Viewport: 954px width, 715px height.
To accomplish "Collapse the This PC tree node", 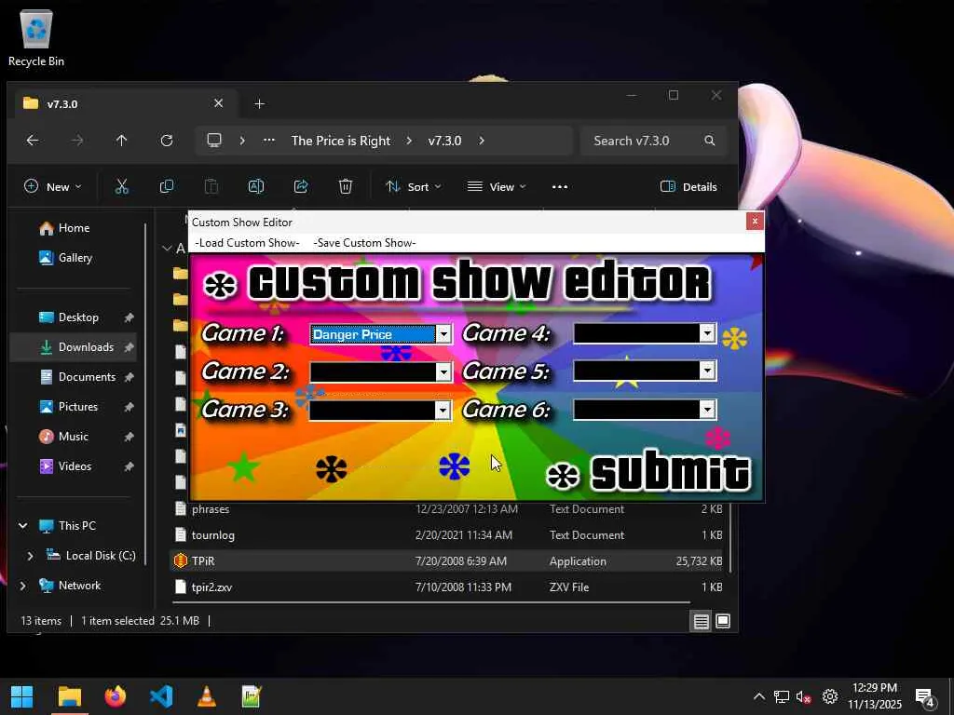I will click(23, 526).
